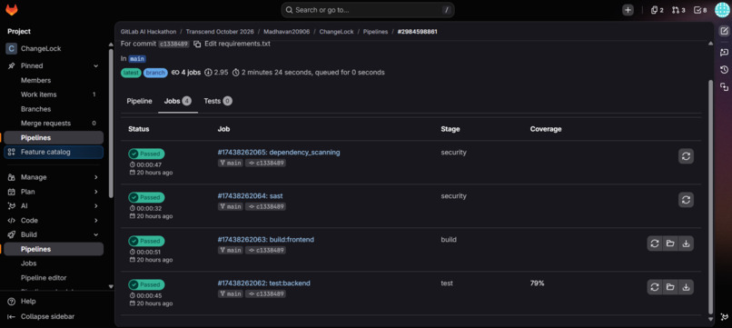Retry the test:backend job
Image resolution: width=732 pixels, height=328 pixels.
point(655,287)
